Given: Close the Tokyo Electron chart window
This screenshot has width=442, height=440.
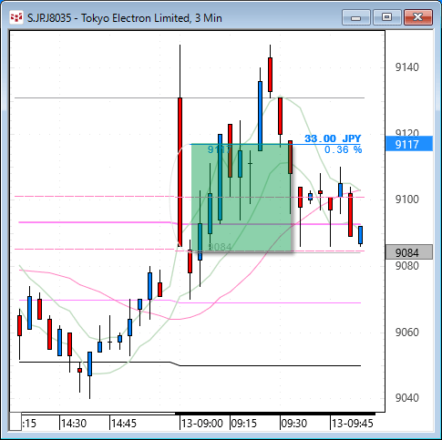Looking at the screenshot, I should tap(418, 17).
